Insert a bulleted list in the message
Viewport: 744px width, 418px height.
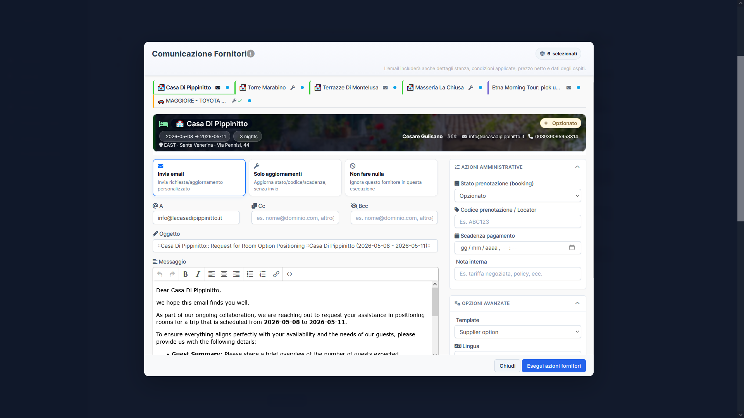coord(250,274)
